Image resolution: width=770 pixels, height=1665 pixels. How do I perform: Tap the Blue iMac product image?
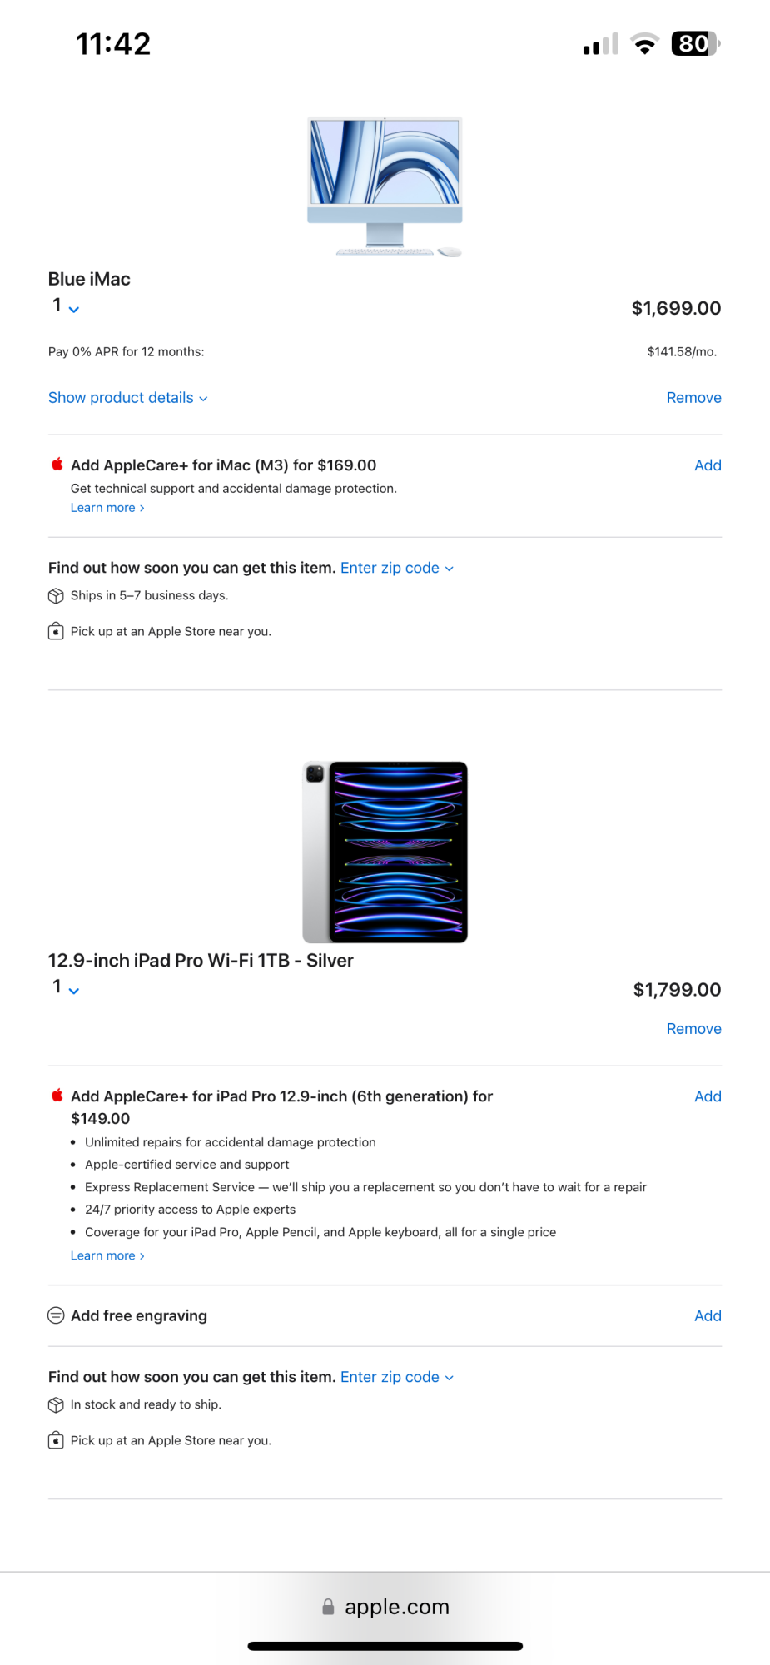click(385, 186)
